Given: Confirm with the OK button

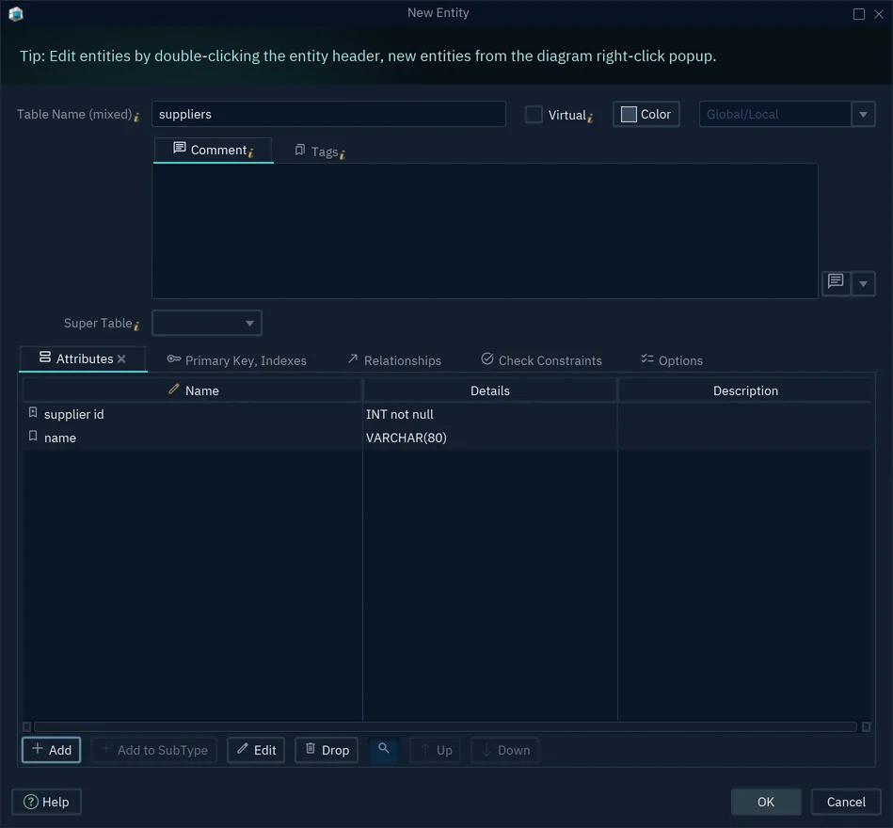Looking at the screenshot, I should click(766, 802).
